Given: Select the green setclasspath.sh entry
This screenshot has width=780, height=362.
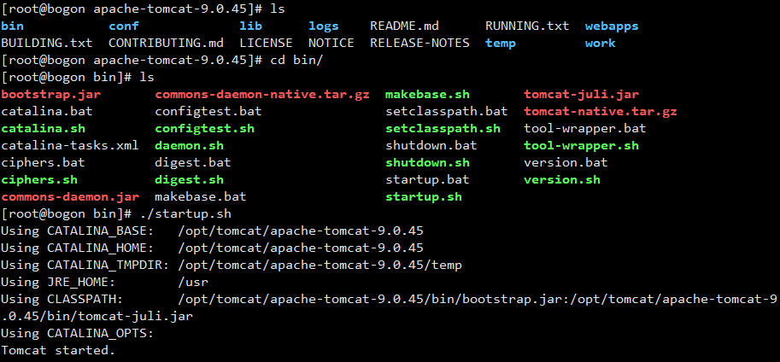Looking at the screenshot, I should coord(443,128).
